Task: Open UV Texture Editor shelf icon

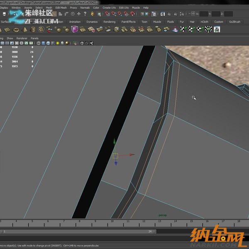Action: tap(217, 29)
